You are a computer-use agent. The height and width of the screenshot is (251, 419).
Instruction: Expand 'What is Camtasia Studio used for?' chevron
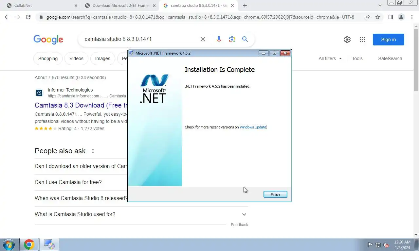click(x=244, y=214)
